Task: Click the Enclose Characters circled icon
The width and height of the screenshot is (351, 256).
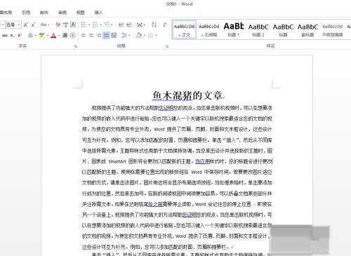Action: [73, 35]
